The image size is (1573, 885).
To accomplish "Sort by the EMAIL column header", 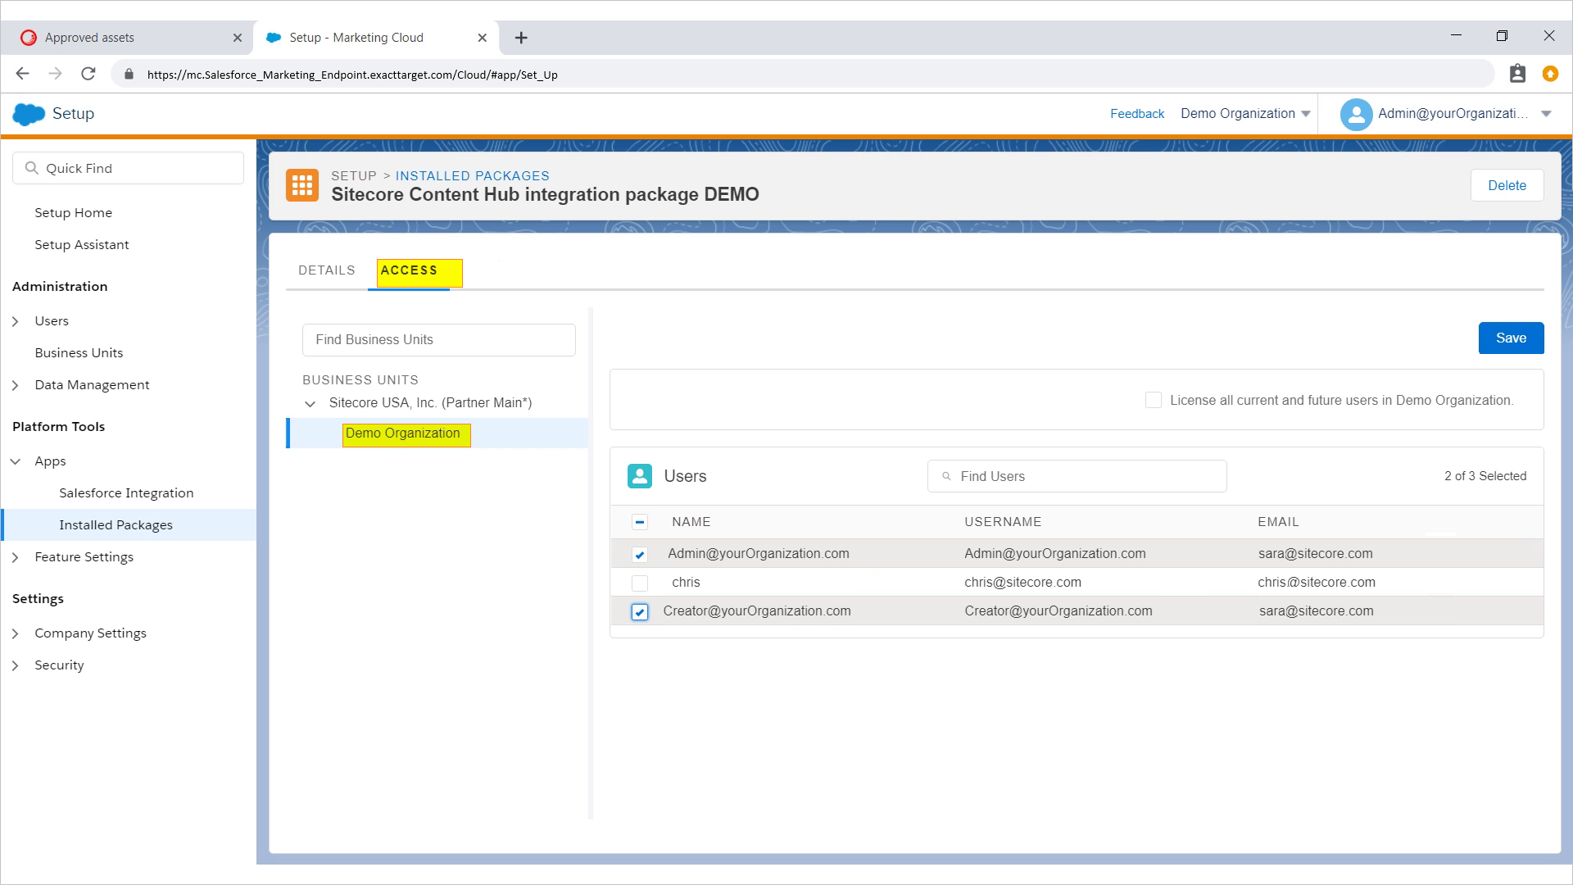I will [1278, 522].
